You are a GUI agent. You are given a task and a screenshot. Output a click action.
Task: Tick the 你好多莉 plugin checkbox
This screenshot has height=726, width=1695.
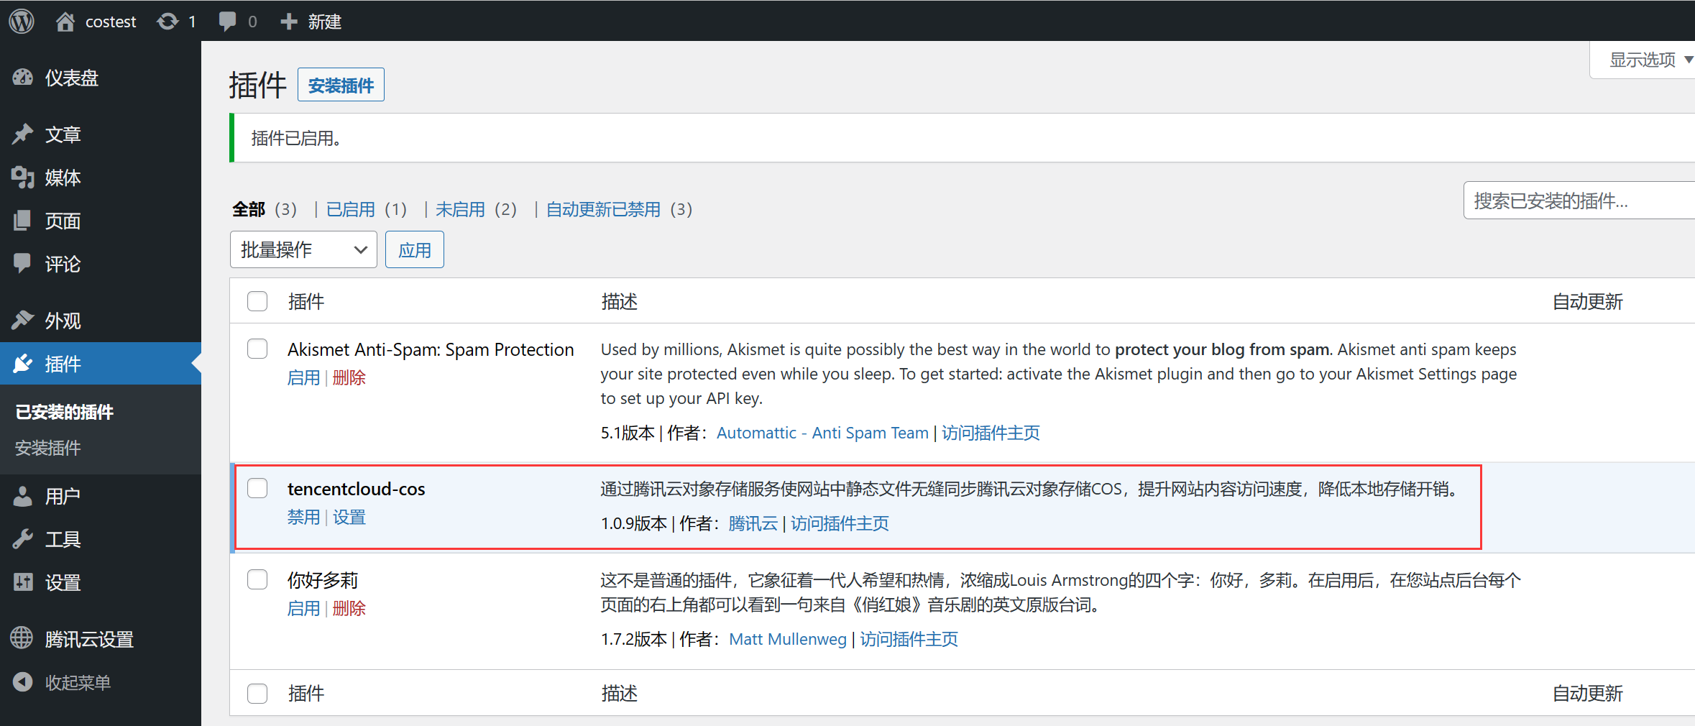257,579
